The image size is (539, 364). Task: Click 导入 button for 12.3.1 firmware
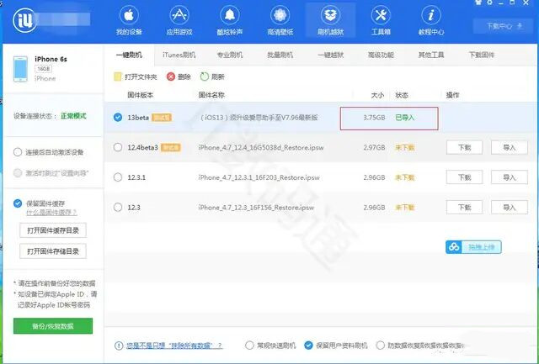(x=509, y=177)
